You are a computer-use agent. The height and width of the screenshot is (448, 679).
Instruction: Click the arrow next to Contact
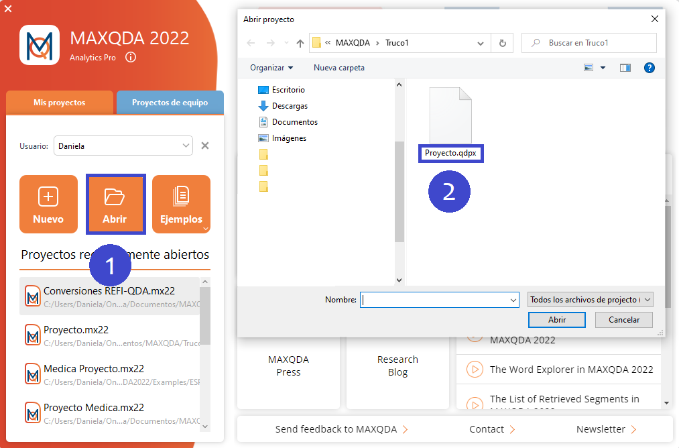point(512,429)
